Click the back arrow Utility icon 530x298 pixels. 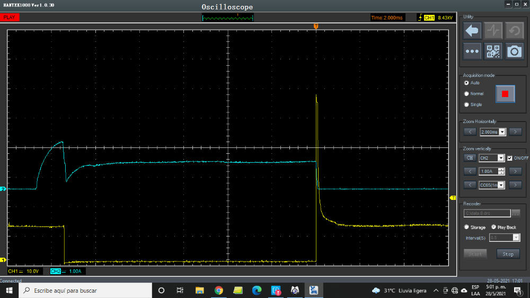472,31
